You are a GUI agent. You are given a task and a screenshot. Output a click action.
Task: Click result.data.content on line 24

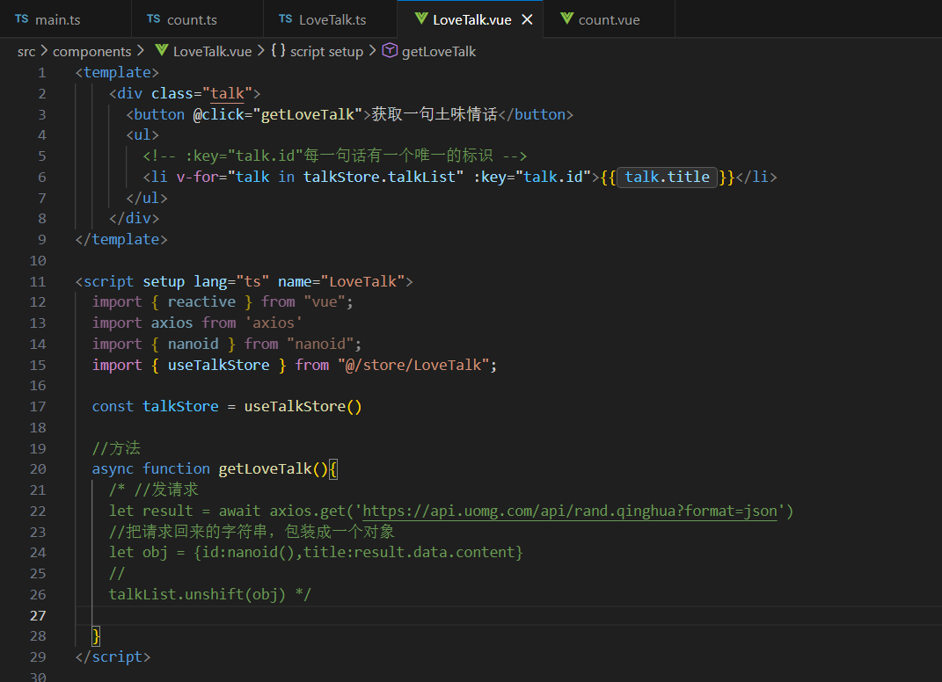click(434, 552)
